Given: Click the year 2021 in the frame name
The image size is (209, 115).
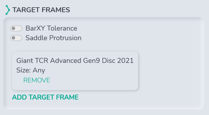Looking at the screenshot, I should coord(125,61).
